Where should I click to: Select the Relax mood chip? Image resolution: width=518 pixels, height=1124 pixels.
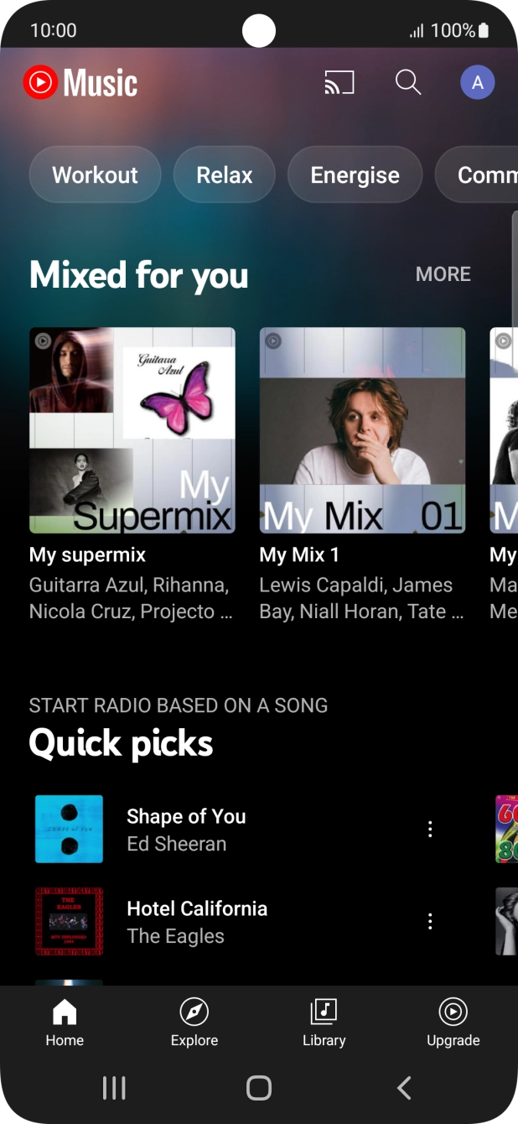click(225, 174)
